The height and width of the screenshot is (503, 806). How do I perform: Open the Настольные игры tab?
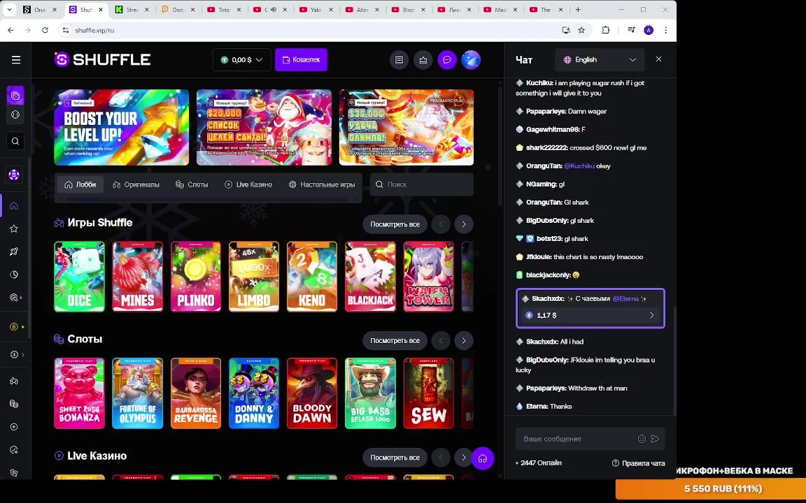coord(322,184)
